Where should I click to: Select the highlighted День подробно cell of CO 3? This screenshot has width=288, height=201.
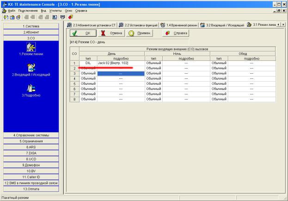(x=121, y=73)
